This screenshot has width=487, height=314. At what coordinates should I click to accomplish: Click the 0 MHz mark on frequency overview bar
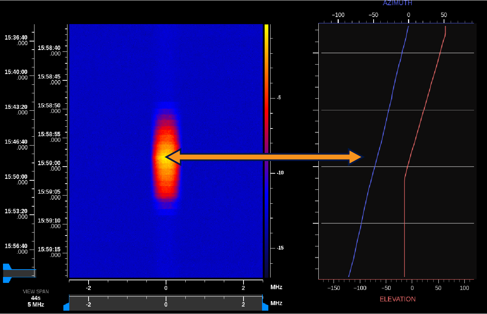(x=166, y=304)
